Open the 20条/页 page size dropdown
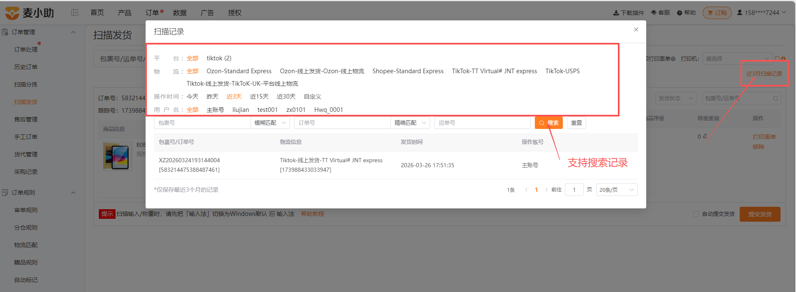Image resolution: width=796 pixels, height=292 pixels. click(x=617, y=190)
